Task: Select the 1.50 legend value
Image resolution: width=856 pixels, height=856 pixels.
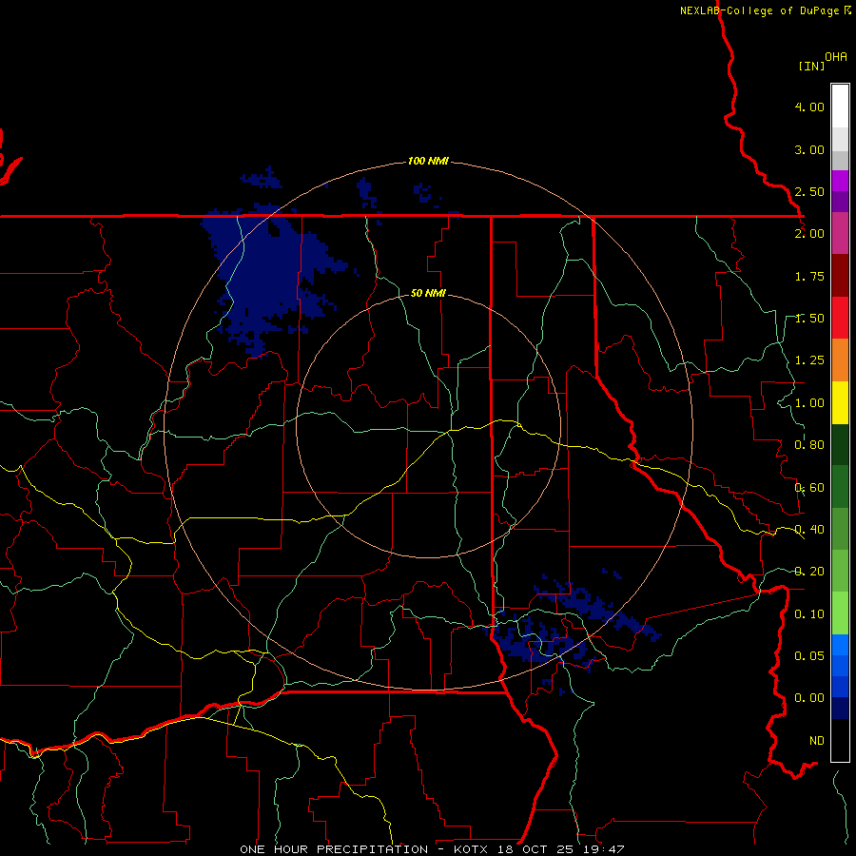Action: (x=809, y=319)
